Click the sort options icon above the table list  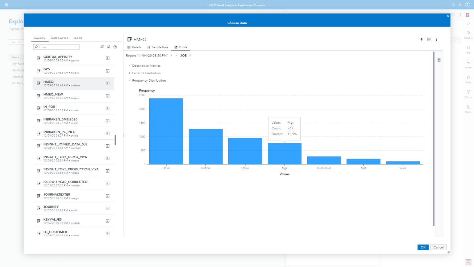[x=102, y=47]
